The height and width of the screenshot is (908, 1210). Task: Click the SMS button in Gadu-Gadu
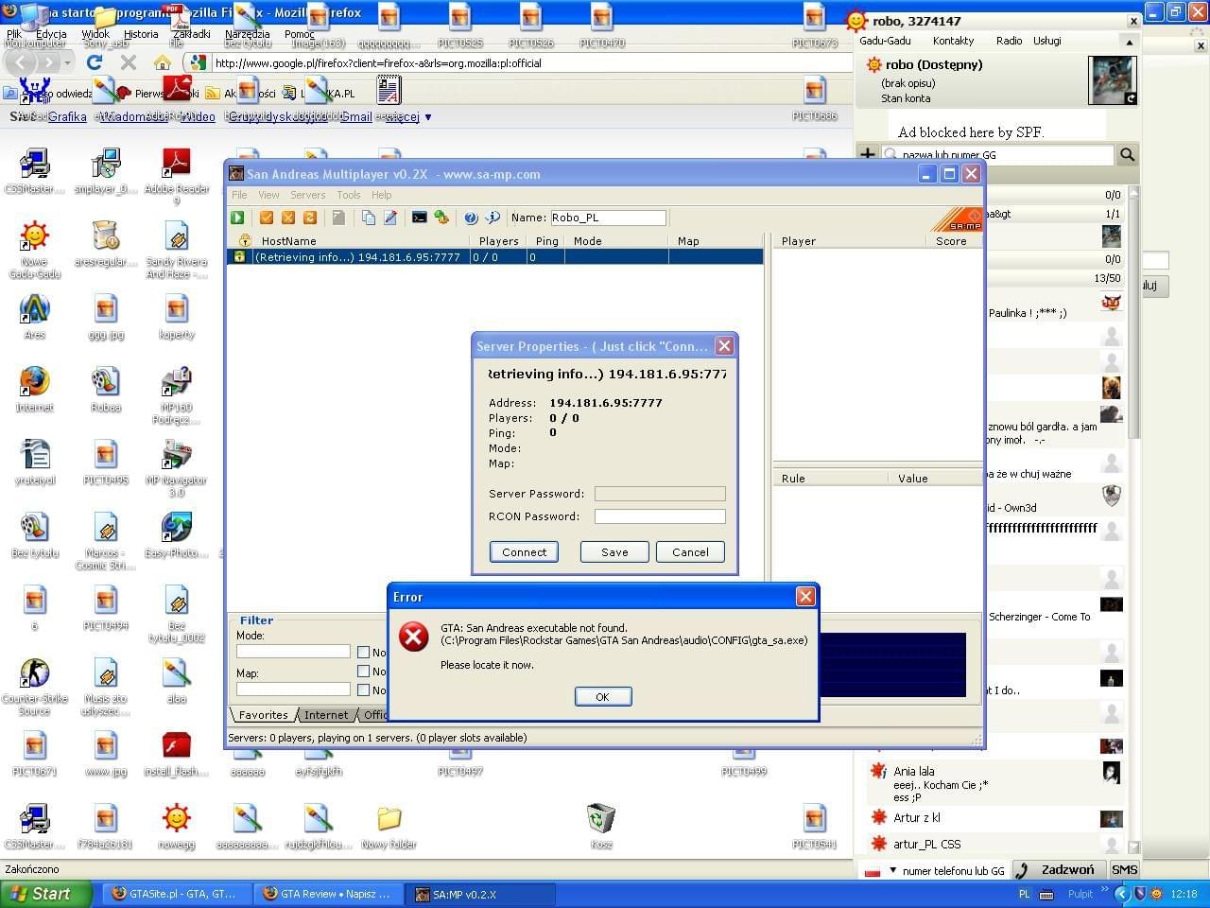click(x=1124, y=869)
